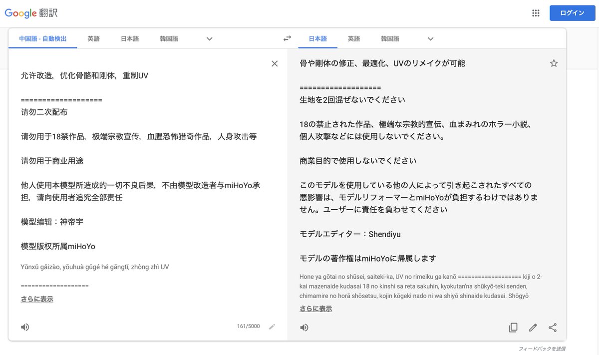The height and width of the screenshot is (355, 599).
Task: Click source romanization Yǔnxǔ gǎizào text
Action: click(95, 267)
